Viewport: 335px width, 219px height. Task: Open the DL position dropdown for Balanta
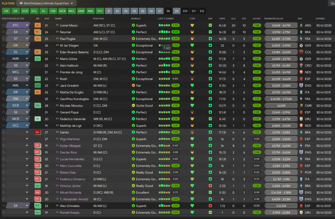[18, 52]
